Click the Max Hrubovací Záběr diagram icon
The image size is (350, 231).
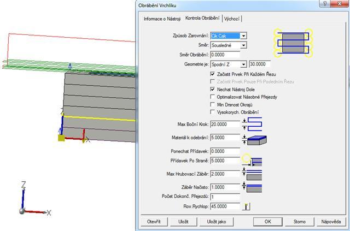click(x=254, y=175)
